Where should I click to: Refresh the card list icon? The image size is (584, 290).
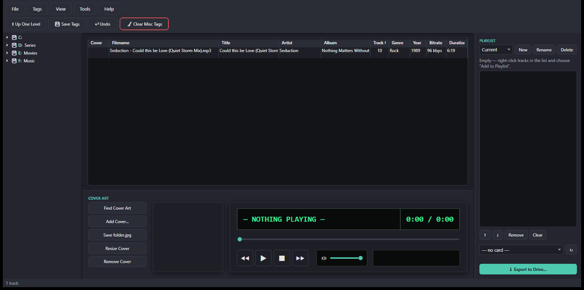pos(571,250)
